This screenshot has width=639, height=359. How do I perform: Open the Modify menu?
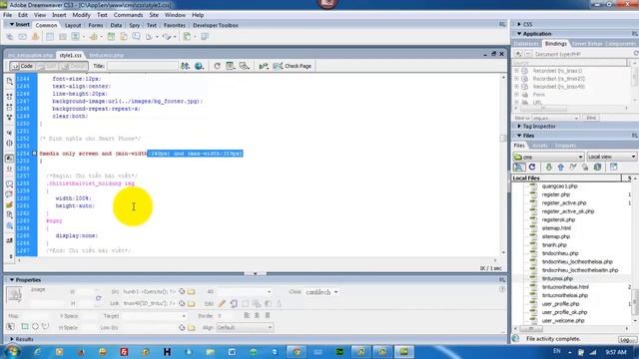(81, 15)
